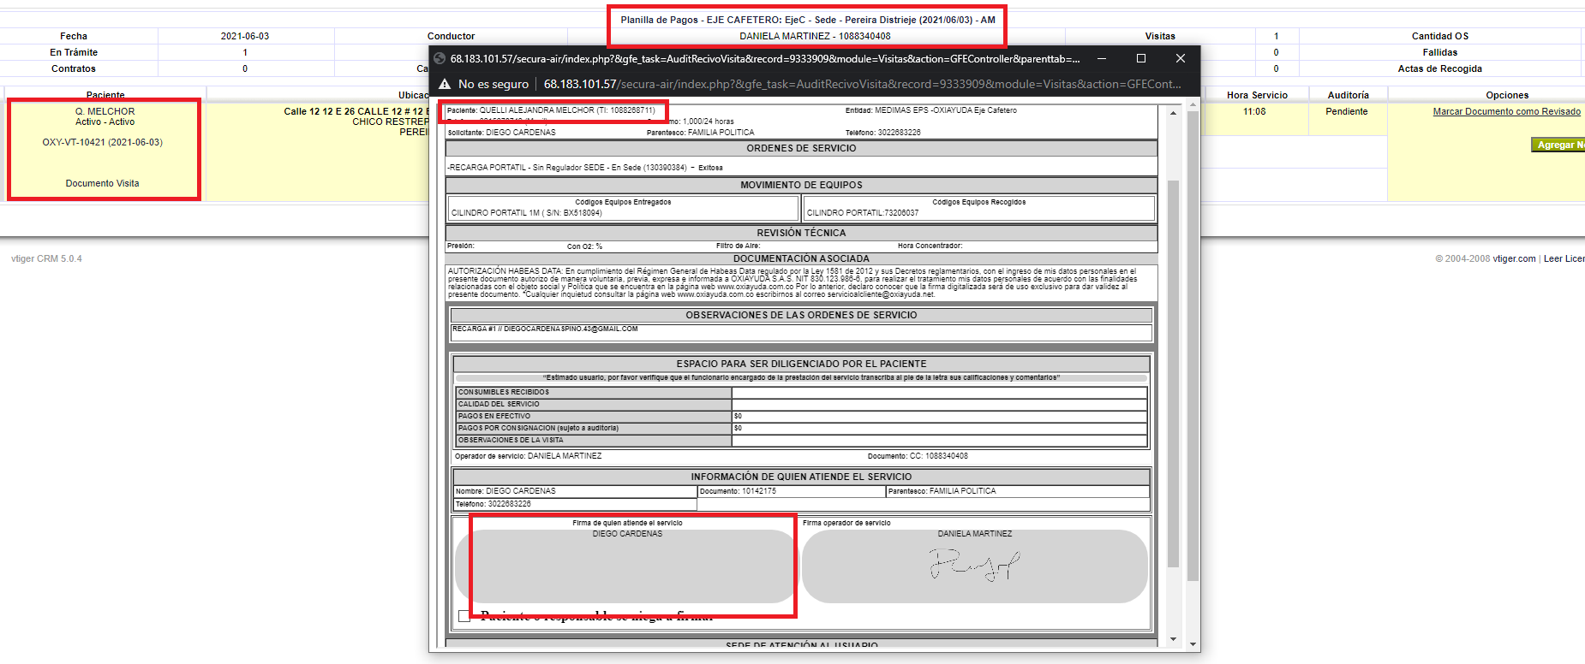
Task: Click the 'vtiger CRM 5.0.4' footer text
Action: [x=46, y=258]
